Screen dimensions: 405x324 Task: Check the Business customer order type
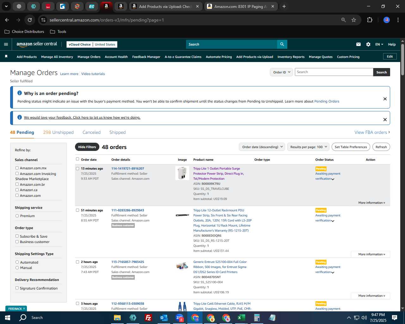click(x=17, y=241)
